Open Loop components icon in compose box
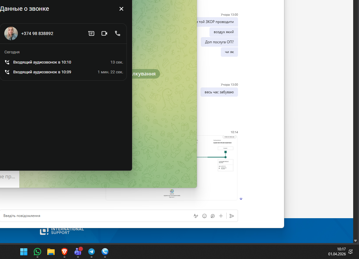The image size is (359, 259). 213,216
